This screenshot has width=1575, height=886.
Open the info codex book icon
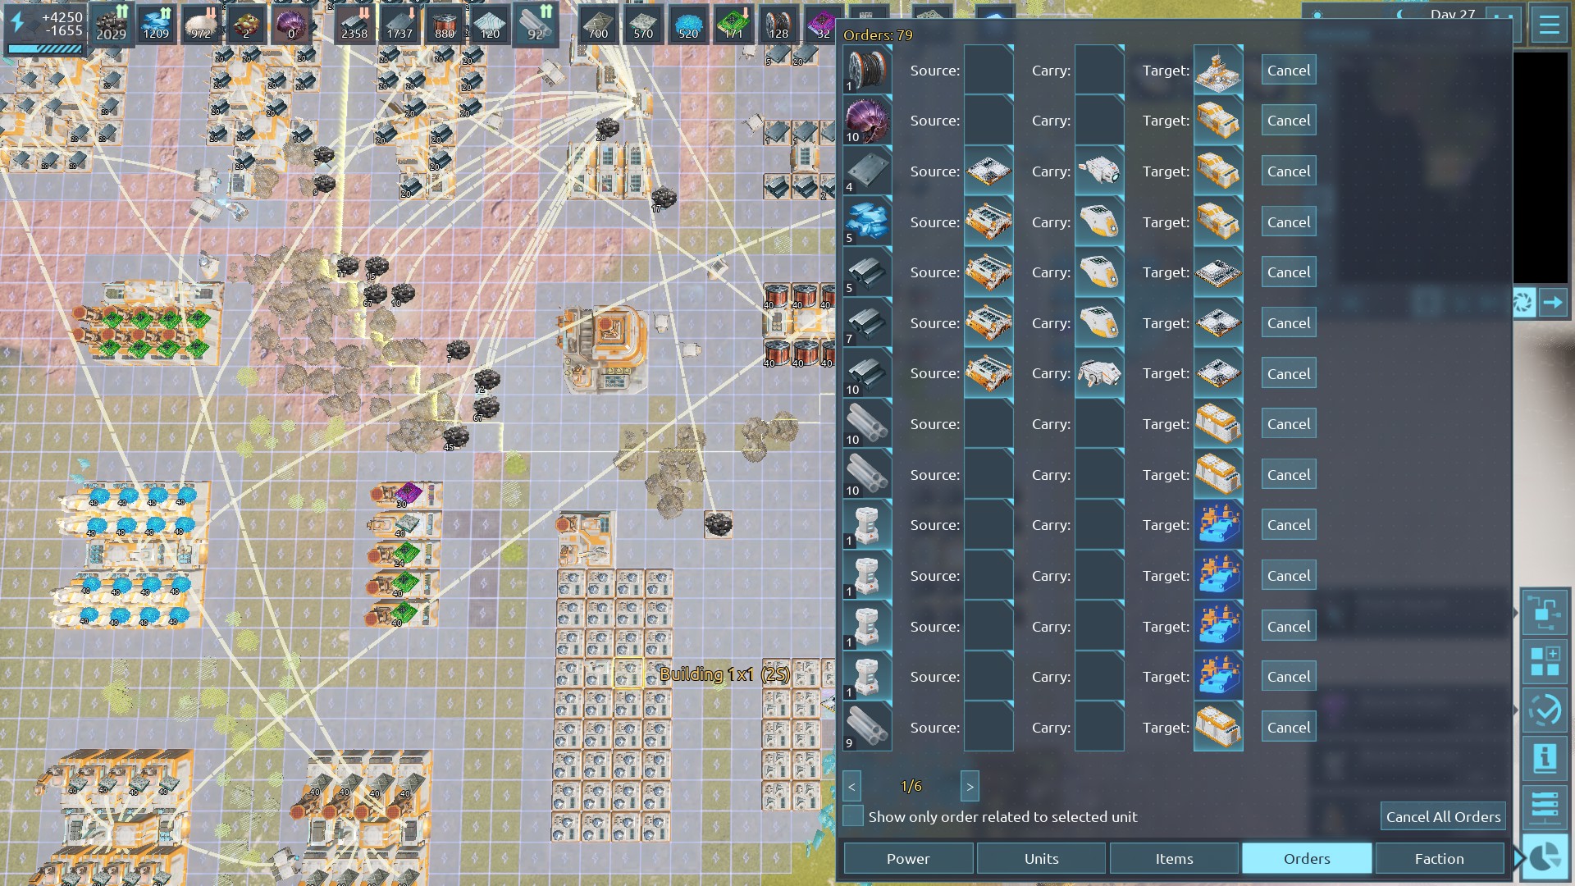[x=1545, y=758]
